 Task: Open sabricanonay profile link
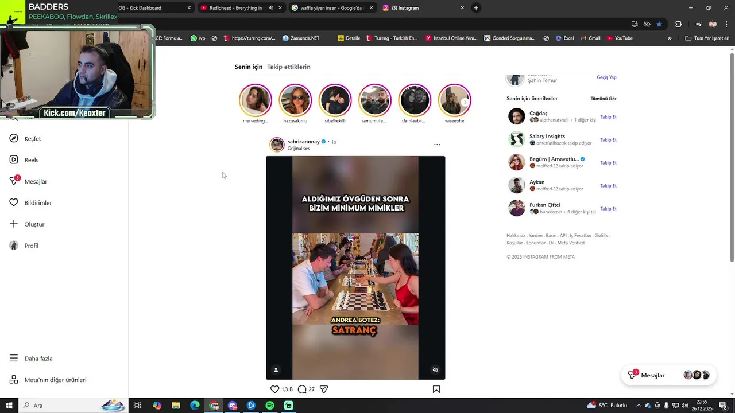[x=303, y=142]
